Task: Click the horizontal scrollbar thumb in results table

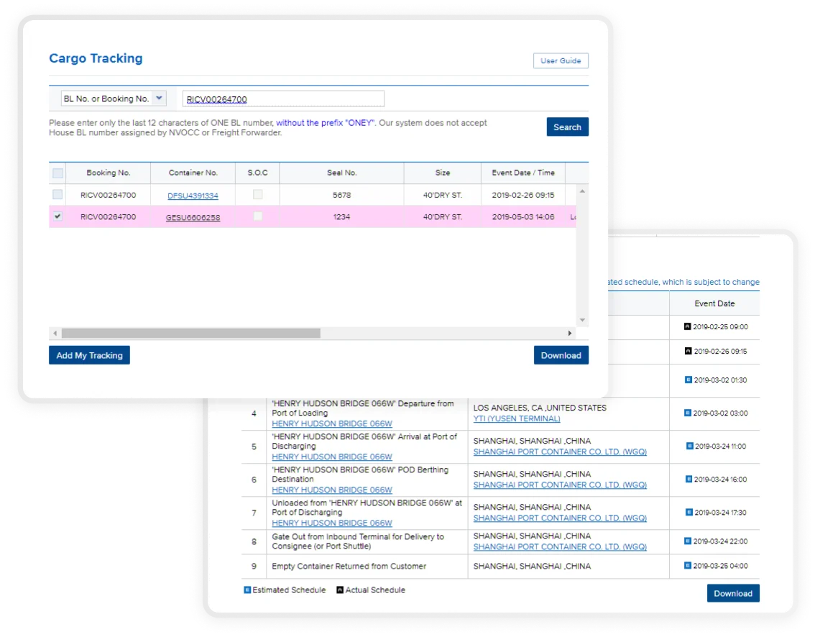Action: 190,334
